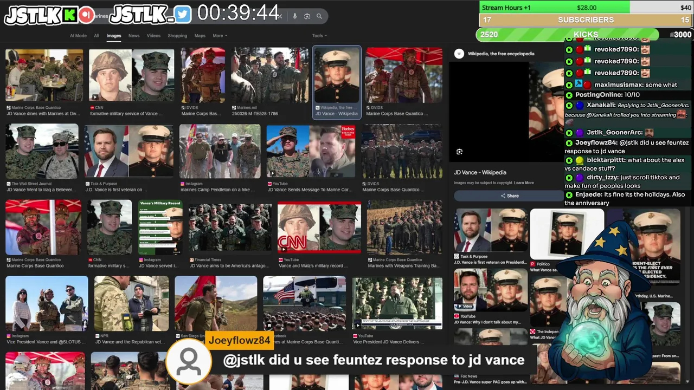This screenshot has height=390, width=694.
Task: Click the Financial Times source favicon
Action: click(x=191, y=260)
